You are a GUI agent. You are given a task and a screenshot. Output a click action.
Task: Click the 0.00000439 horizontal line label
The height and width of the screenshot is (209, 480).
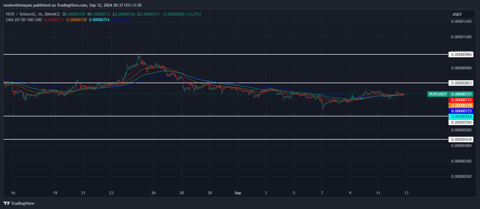461,140
